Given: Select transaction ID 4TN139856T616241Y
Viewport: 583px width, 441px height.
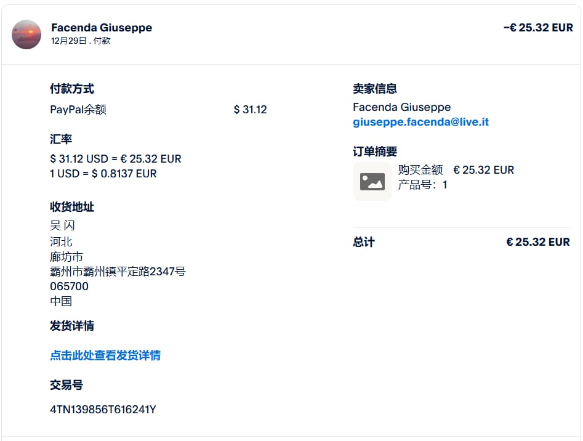Looking at the screenshot, I should [103, 409].
